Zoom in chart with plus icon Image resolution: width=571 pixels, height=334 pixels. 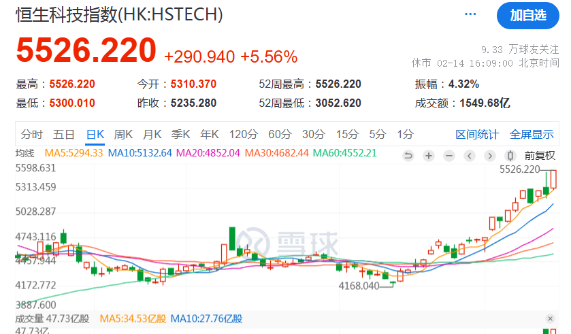point(429,156)
